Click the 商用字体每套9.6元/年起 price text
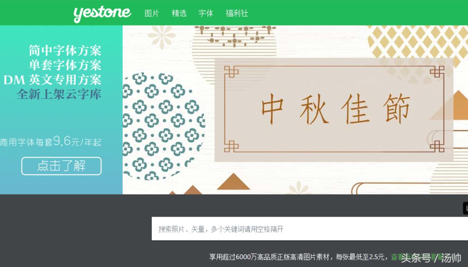Viewport: 468px width, 267px height. tap(51, 142)
